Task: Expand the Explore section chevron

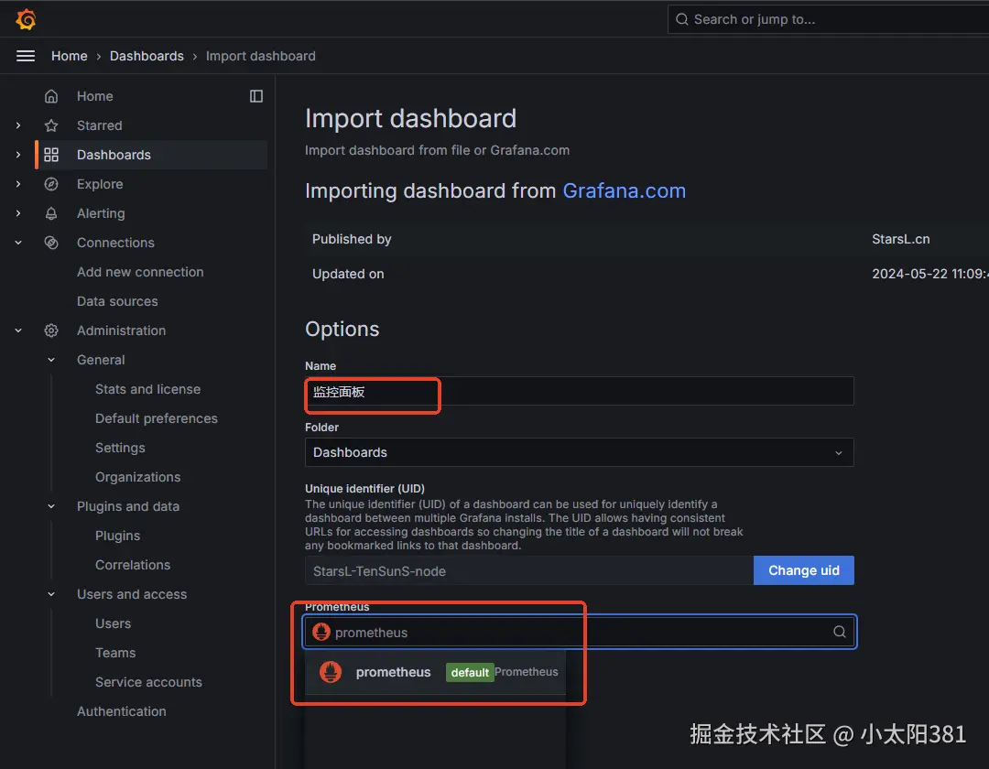Action: [18, 184]
